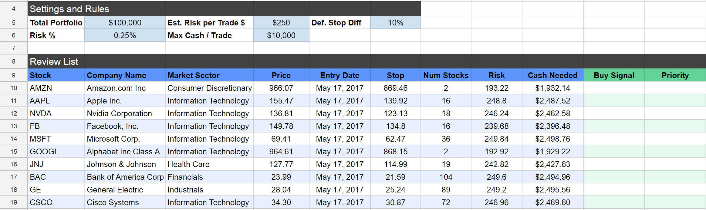The image size is (706, 210).
Task: Select the CSCO ticker cell
Action: [x=56, y=202]
